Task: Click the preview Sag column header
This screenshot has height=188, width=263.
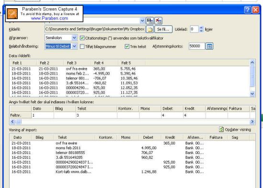Action: pos(238,137)
